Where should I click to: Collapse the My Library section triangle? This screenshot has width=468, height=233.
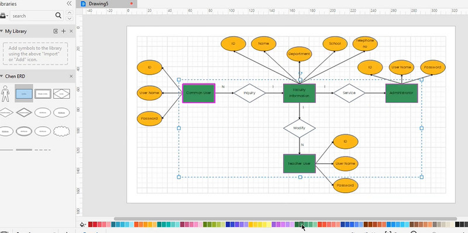click(x=2, y=32)
